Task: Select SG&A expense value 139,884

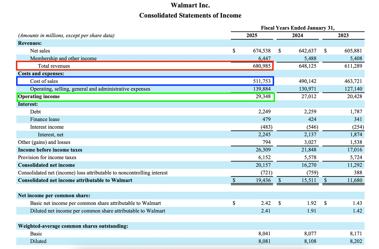Action: point(262,89)
